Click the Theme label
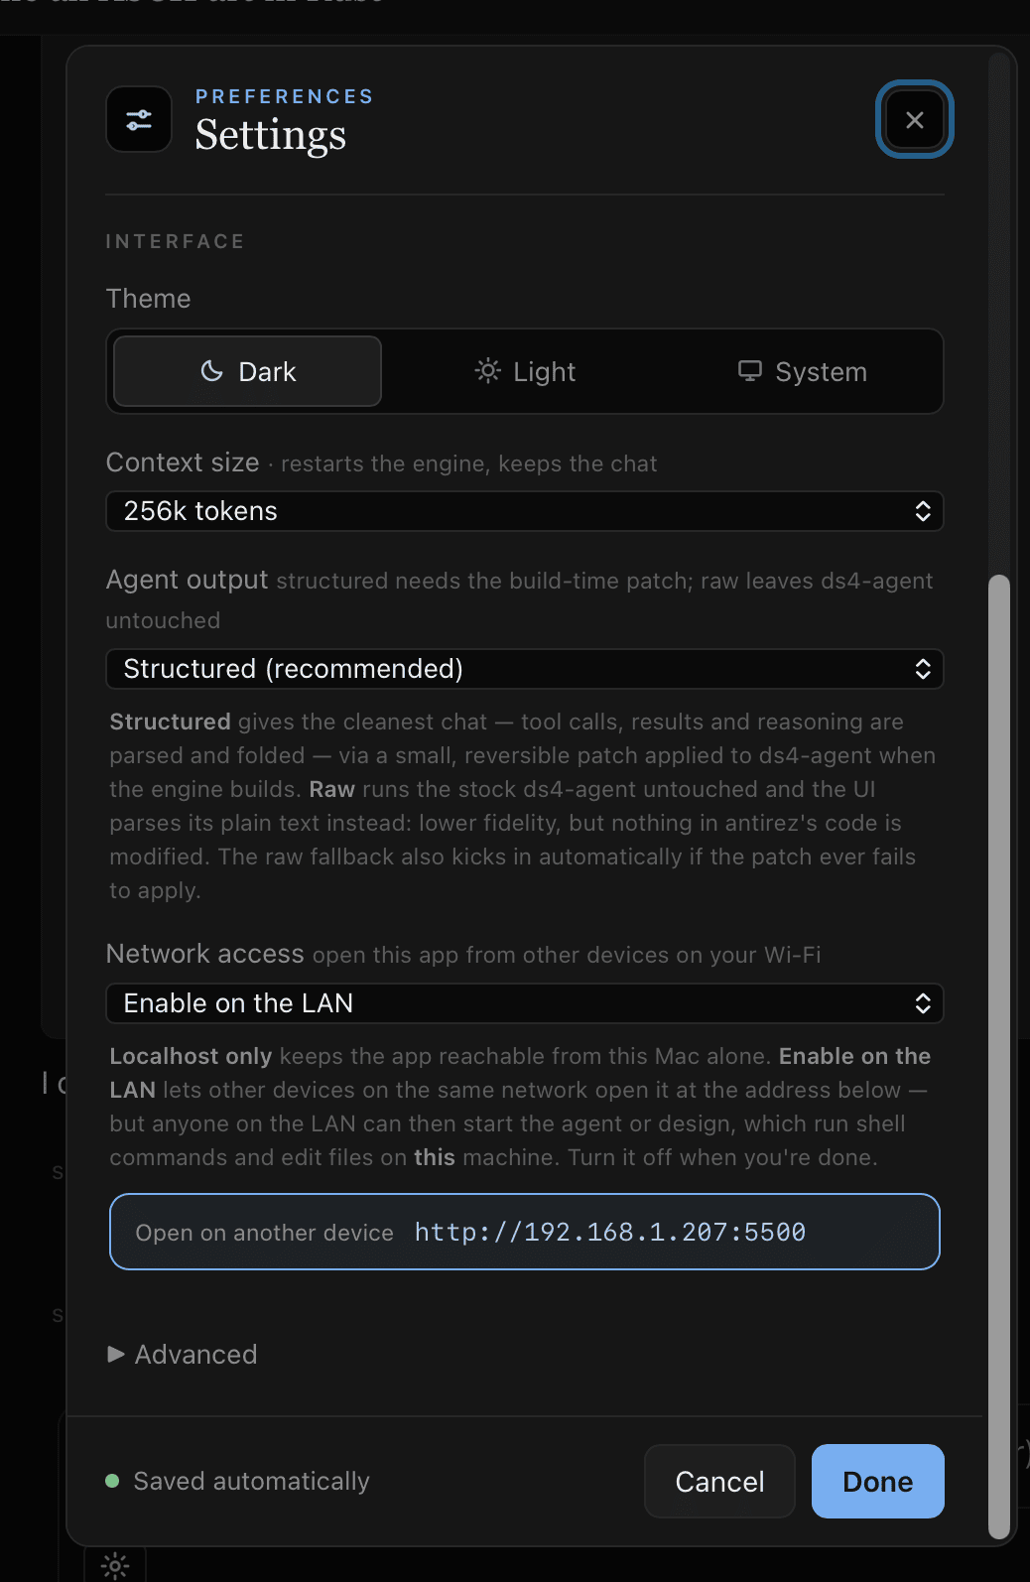The image size is (1030, 1582). click(148, 299)
